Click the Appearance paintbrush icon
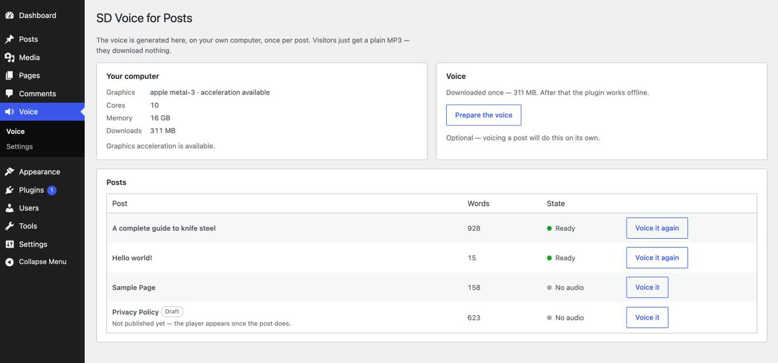The image size is (778, 363). coord(9,172)
